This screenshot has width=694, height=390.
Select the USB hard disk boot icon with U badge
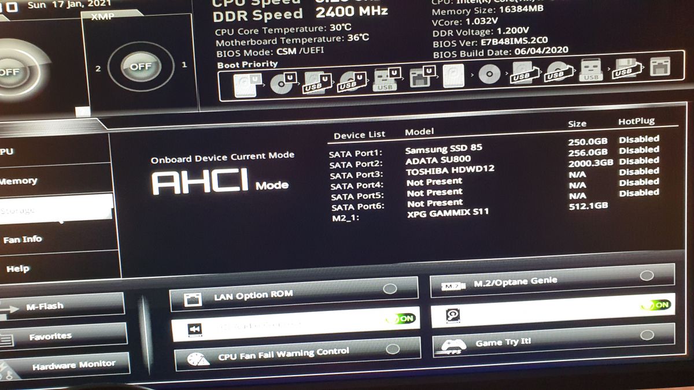click(x=318, y=83)
